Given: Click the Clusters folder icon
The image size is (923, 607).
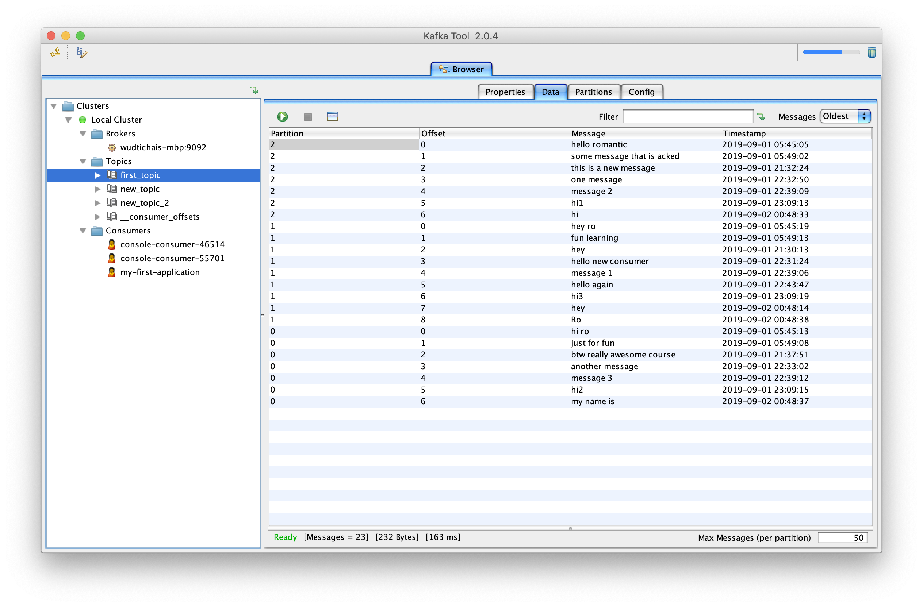Looking at the screenshot, I should 68,106.
